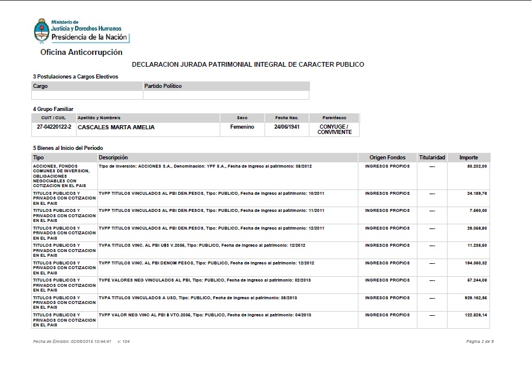Click the "Cargo" column header
532x376 pixels.
coord(41,86)
